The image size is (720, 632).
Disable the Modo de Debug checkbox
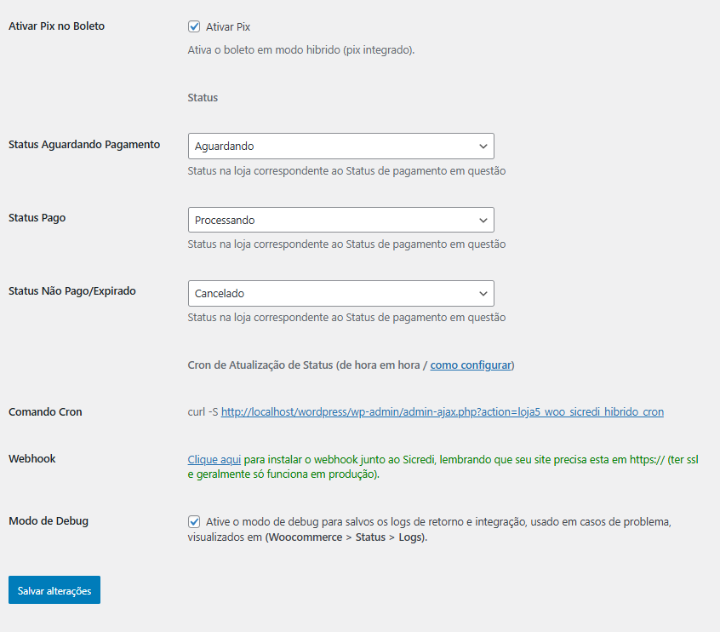pos(194,521)
